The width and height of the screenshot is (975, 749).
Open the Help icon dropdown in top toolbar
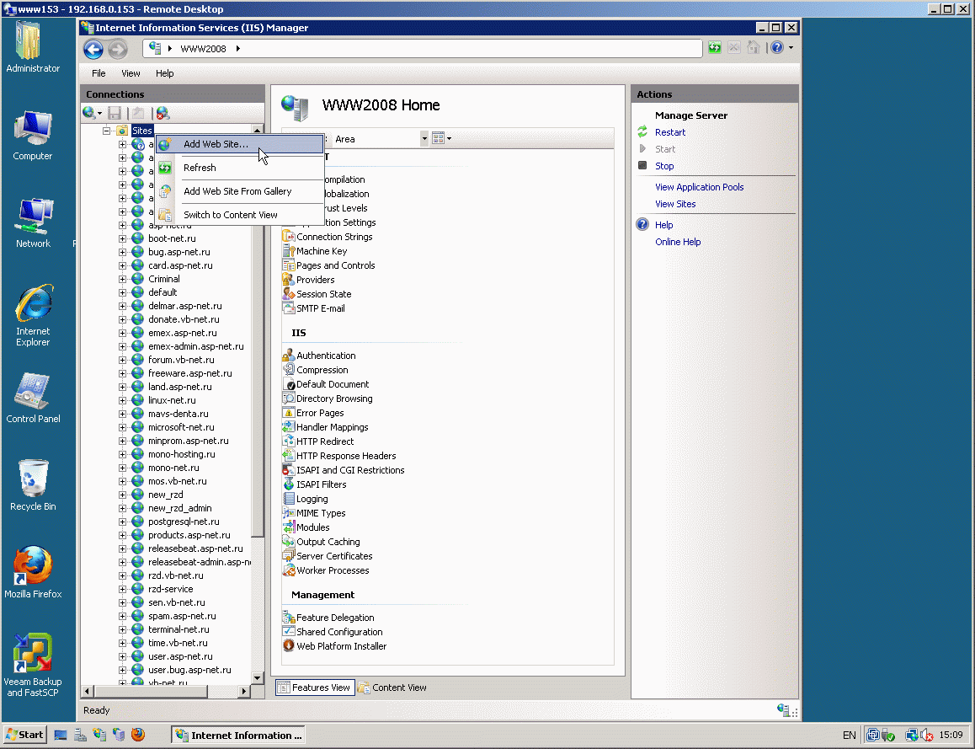[x=791, y=48]
